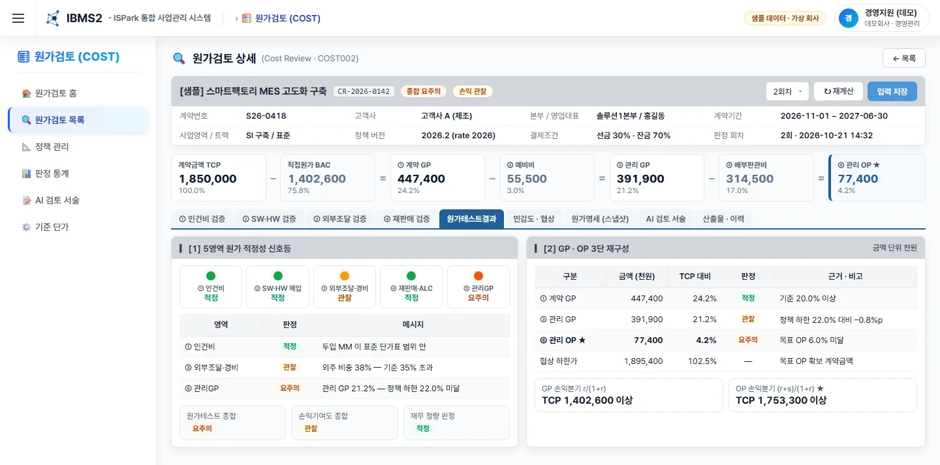This screenshot has width=940, height=465.
Task: Switch to the 민감도 · 협상 tab
Action: tap(534, 219)
